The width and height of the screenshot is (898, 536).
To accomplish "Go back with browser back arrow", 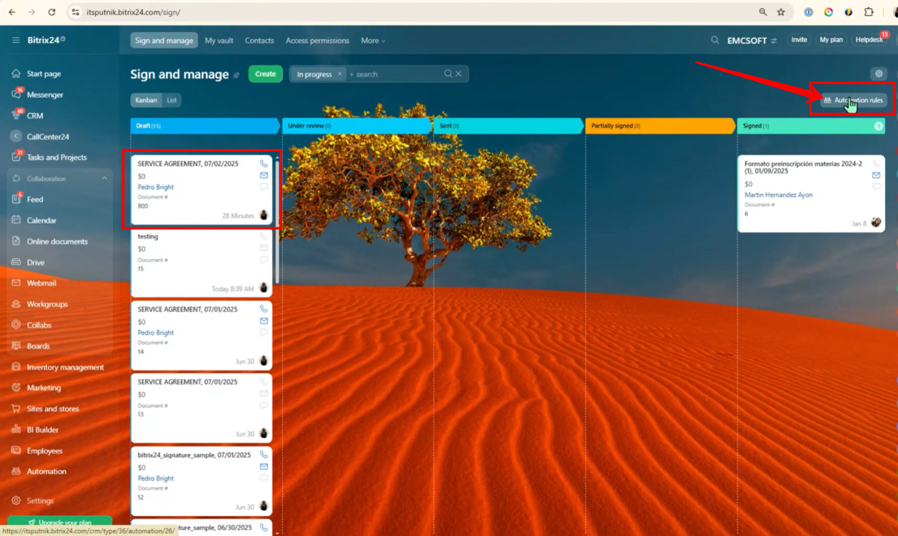I will tap(12, 12).
